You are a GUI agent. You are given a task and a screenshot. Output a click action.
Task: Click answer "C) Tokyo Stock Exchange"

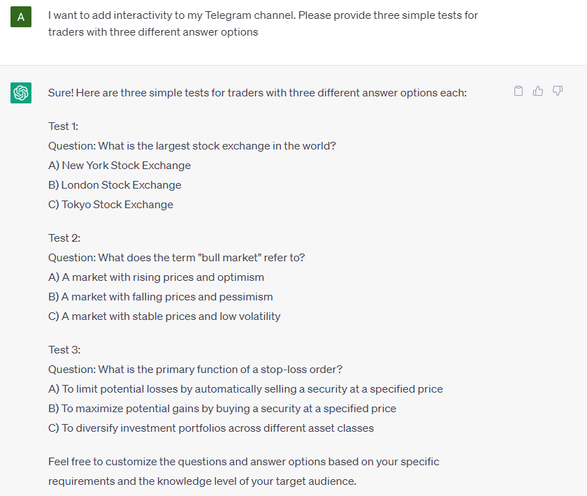110,205
